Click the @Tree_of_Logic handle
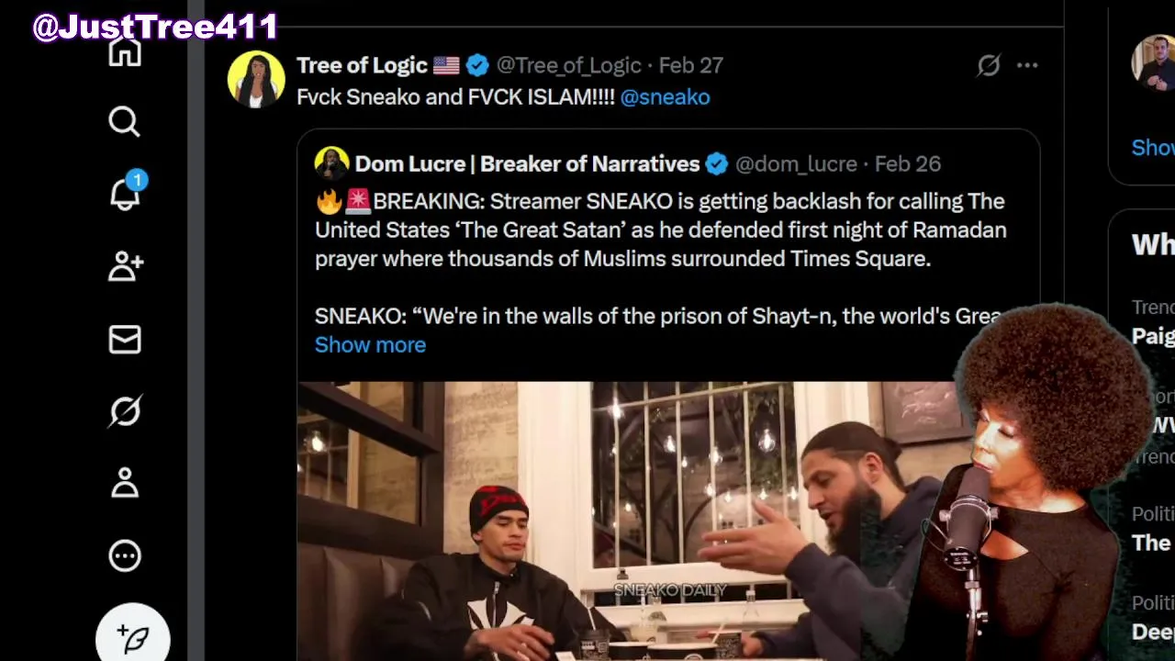This screenshot has height=661, width=1175. pos(568,65)
